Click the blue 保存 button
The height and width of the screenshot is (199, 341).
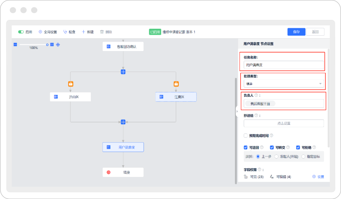pos(296,32)
